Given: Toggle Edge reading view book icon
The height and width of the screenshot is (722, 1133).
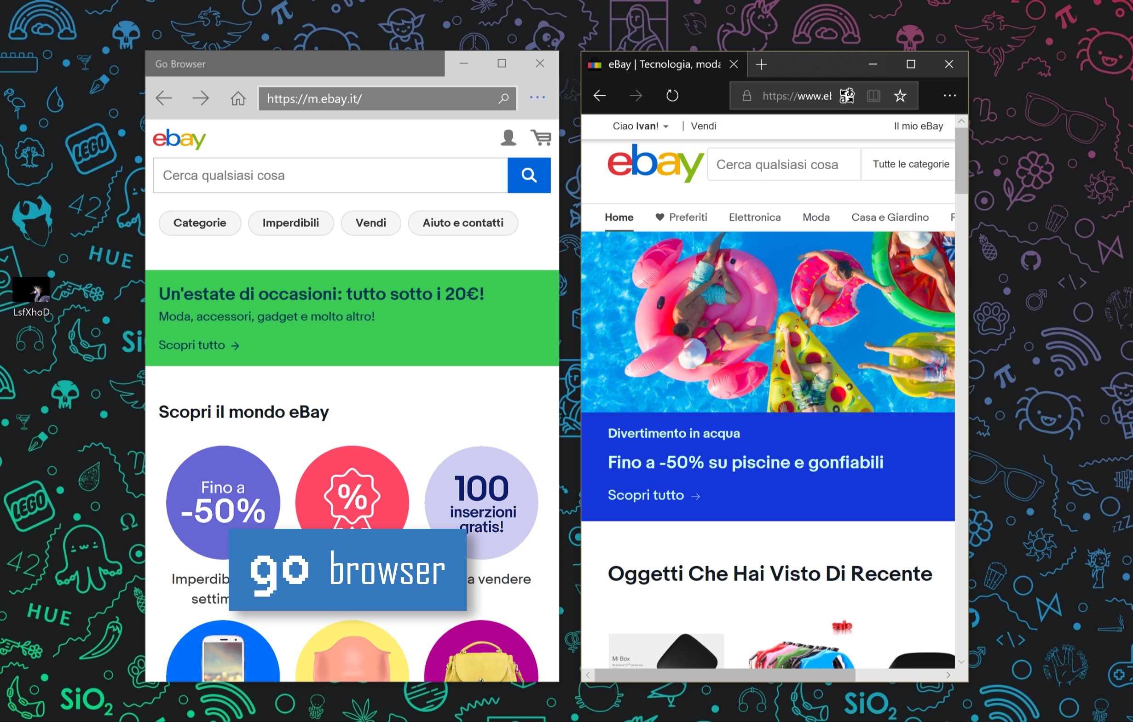Looking at the screenshot, I should click(x=873, y=96).
